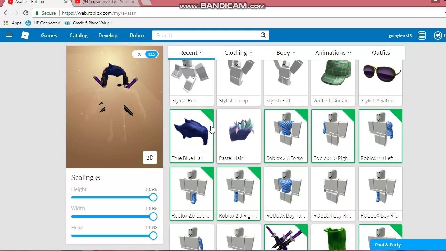Viewport: 446px width, 251px height.
Task: Expand the Clothing dropdown tab
Action: [x=239, y=53]
